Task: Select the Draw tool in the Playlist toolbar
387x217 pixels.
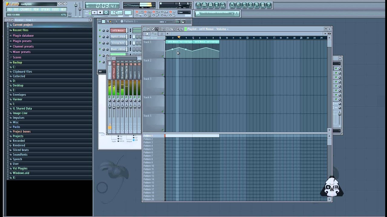Action: tap(153, 29)
